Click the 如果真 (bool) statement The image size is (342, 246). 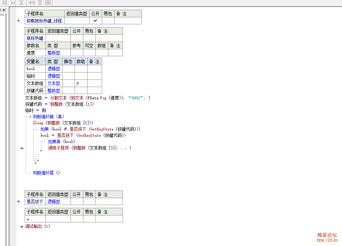(x=61, y=142)
